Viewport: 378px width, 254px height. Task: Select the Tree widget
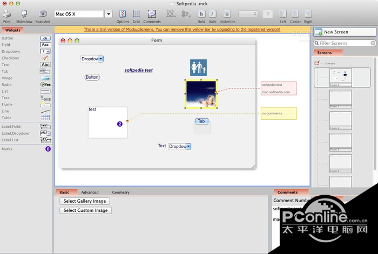(26, 98)
